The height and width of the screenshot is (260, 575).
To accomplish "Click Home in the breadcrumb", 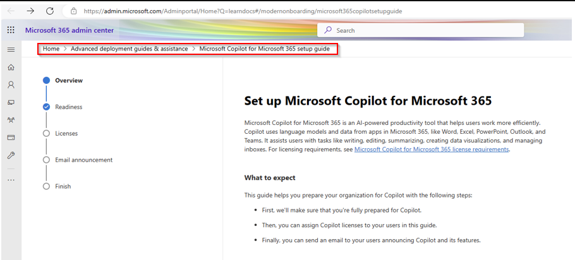I will (51, 49).
